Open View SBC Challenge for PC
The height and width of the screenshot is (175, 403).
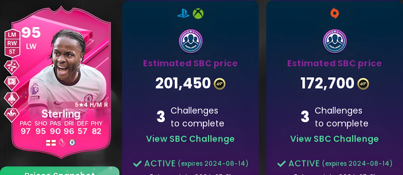[x=334, y=139]
